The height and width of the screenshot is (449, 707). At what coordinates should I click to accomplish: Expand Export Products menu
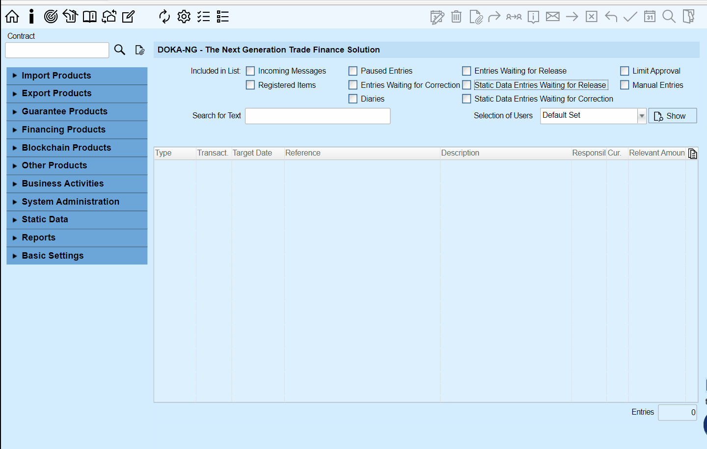pos(77,93)
